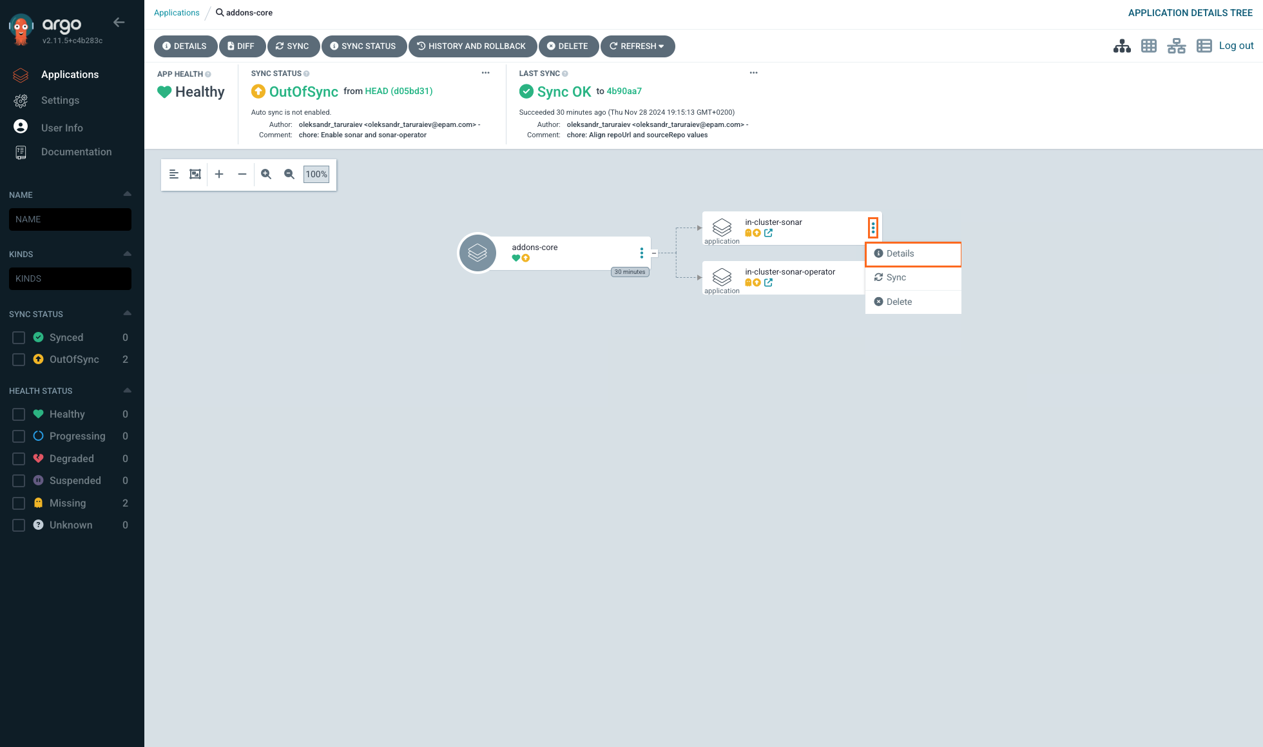Viewport: 1263px width, 747px height.
Task: Click the HISTORY AND ROLLBACK button
Action: tap(470, 45)
